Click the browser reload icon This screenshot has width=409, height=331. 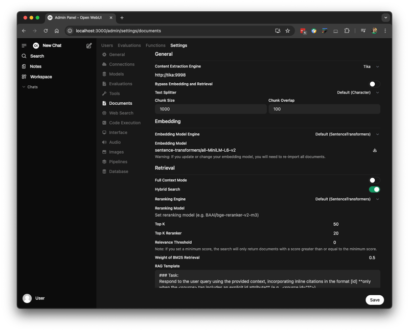[x=46, y=31]
